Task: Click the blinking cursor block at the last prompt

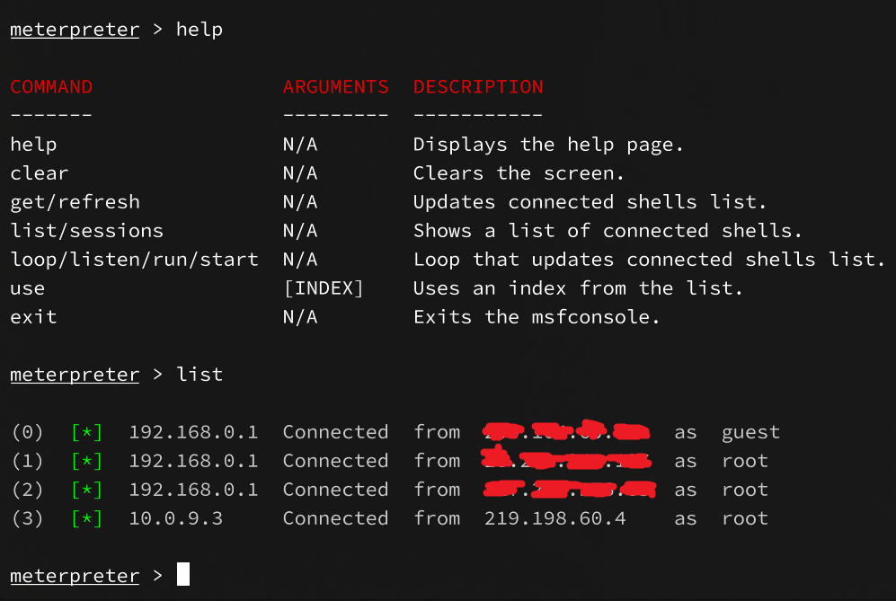Action: click(183, 575)
